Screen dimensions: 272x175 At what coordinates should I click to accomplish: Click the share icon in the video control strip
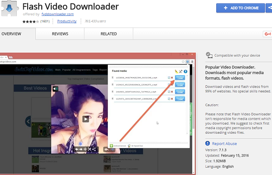[94, 149]
